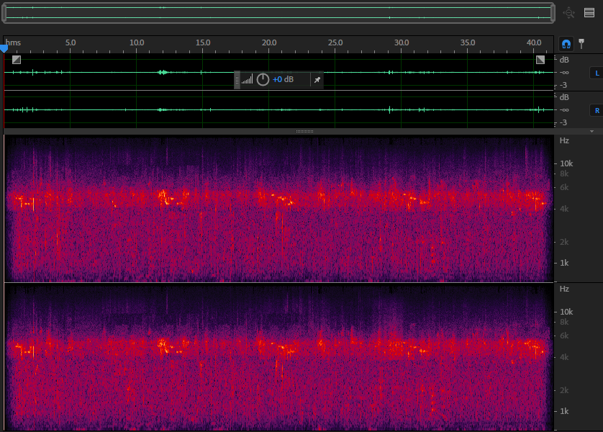Click the blue playhead marker at start

click(x=4, y=48)
